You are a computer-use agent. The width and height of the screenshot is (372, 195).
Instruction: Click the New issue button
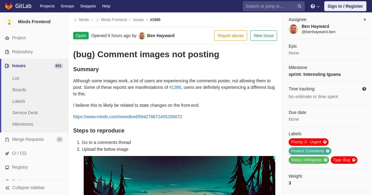click(x=263, y=36)
